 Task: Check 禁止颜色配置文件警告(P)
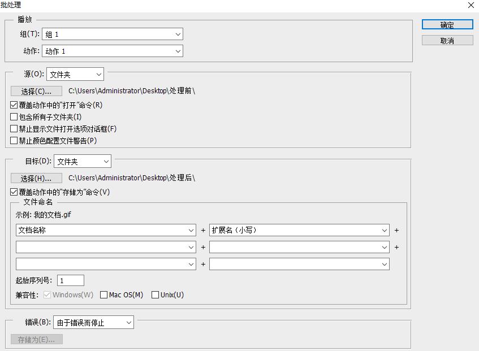pyautogui.click(x=14, y=140)
